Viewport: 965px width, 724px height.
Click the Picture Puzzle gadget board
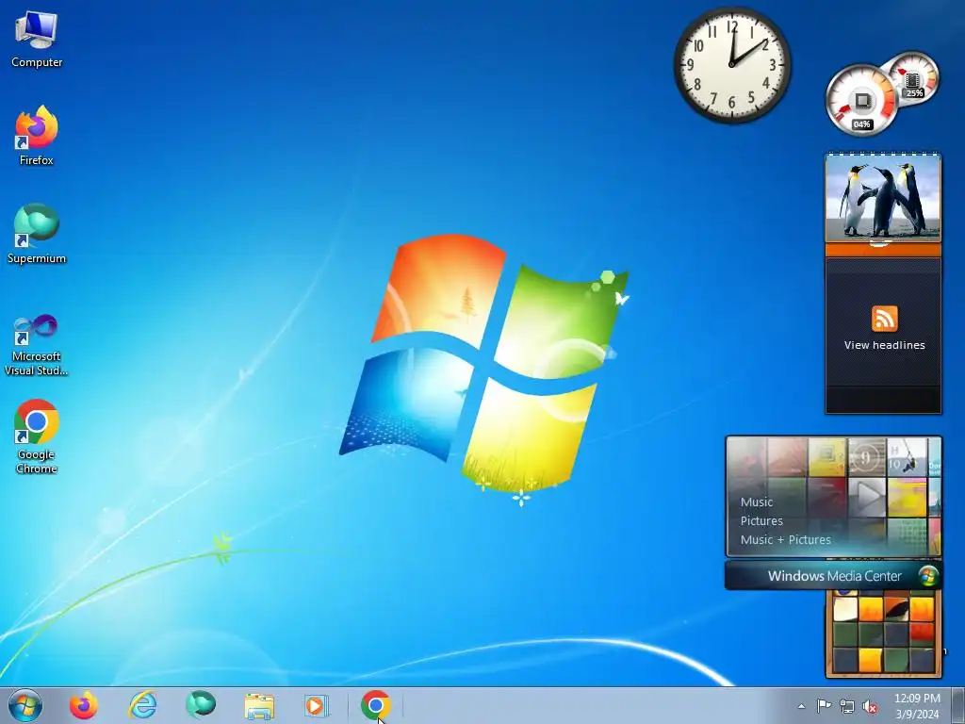click(x=883, y=634)
